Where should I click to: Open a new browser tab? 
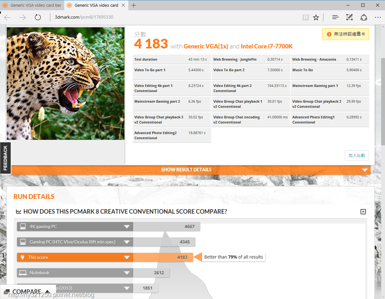click(134, 5)
